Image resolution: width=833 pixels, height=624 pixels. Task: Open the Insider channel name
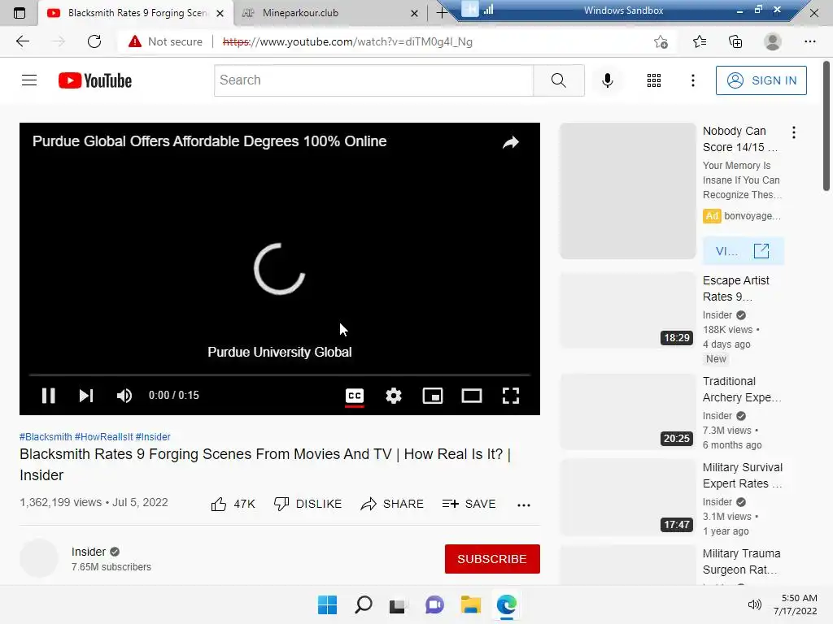pyautogui.click(x=89, y=552)
